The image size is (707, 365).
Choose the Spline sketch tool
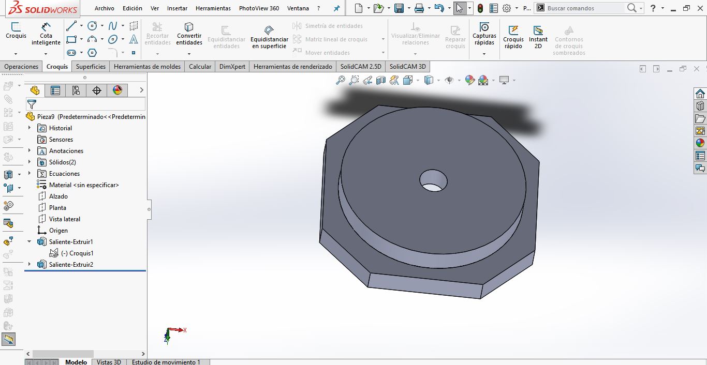[x=112, y=26]
